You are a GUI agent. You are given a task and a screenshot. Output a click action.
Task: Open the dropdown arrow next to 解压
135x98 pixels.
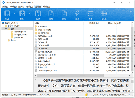[29, 13]
